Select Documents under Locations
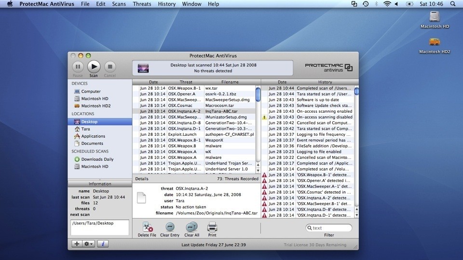Viewport: 463px width, 260px height. coord(100,143)
